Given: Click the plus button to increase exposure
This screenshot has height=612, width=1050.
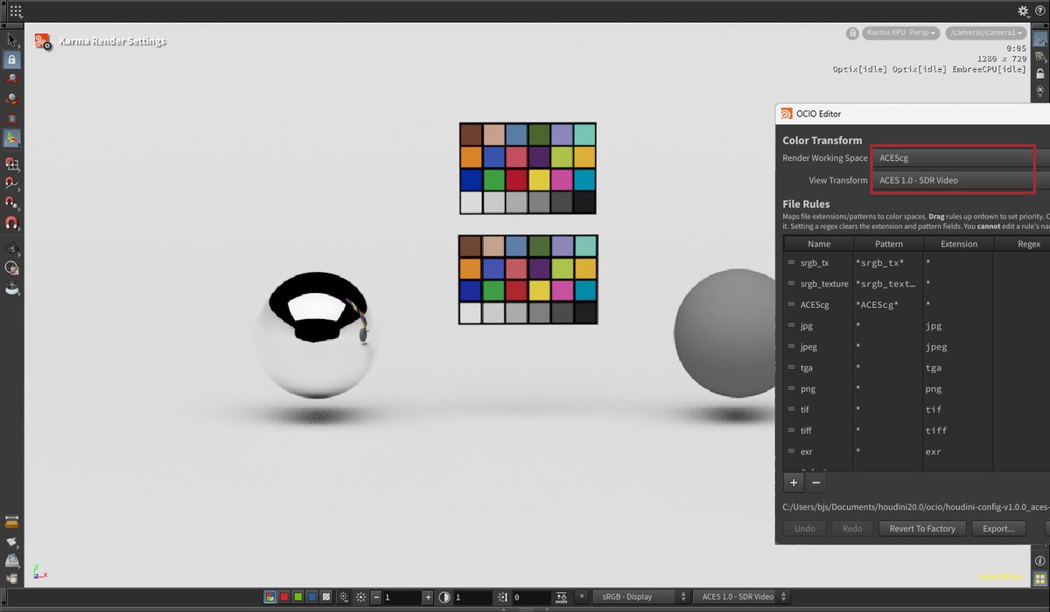Looking at the screenshot, I should coord(428,597).
